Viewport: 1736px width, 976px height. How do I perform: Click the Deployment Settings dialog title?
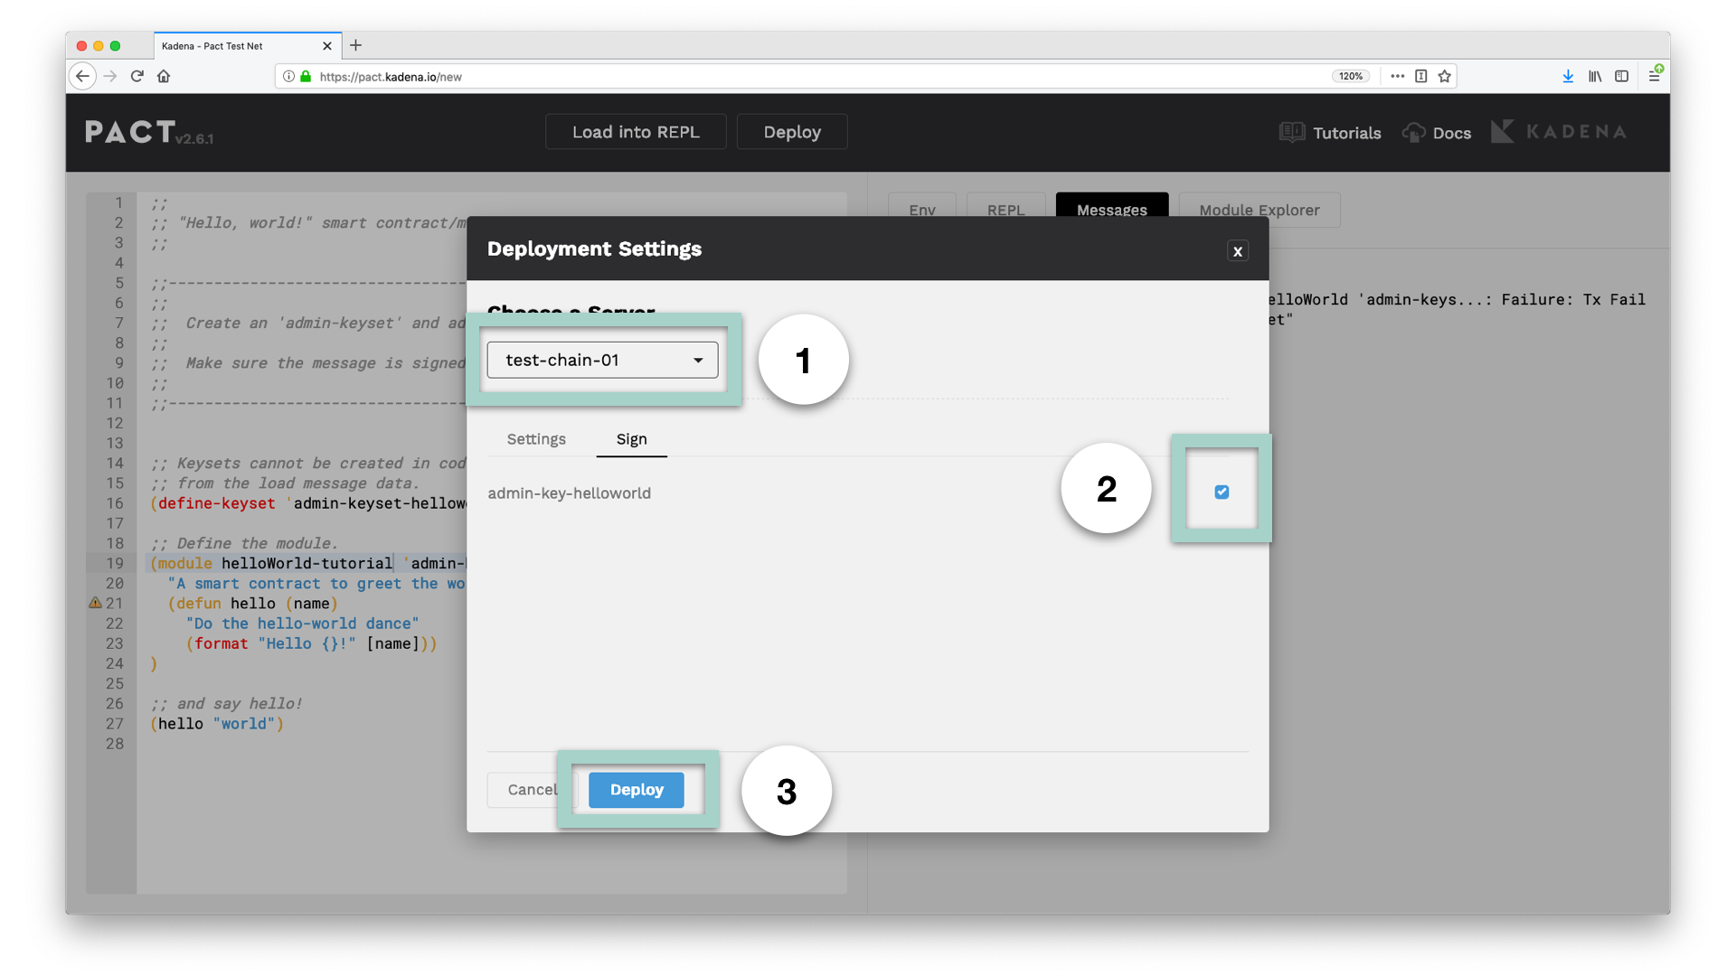[594, 249]
